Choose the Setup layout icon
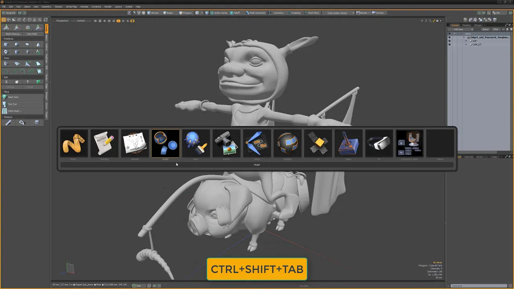The image size is (514, 289). pyautogui.click(x=257, y=143)
